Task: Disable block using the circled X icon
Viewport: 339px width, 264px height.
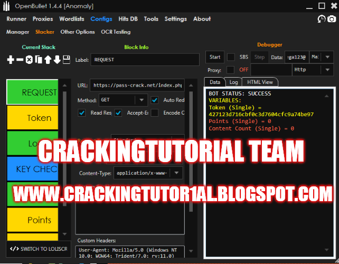Action: click(29, 60)
